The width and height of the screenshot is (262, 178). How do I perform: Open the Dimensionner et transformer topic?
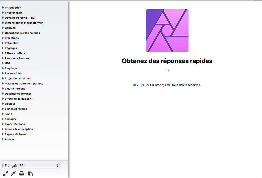pos(24,23)
